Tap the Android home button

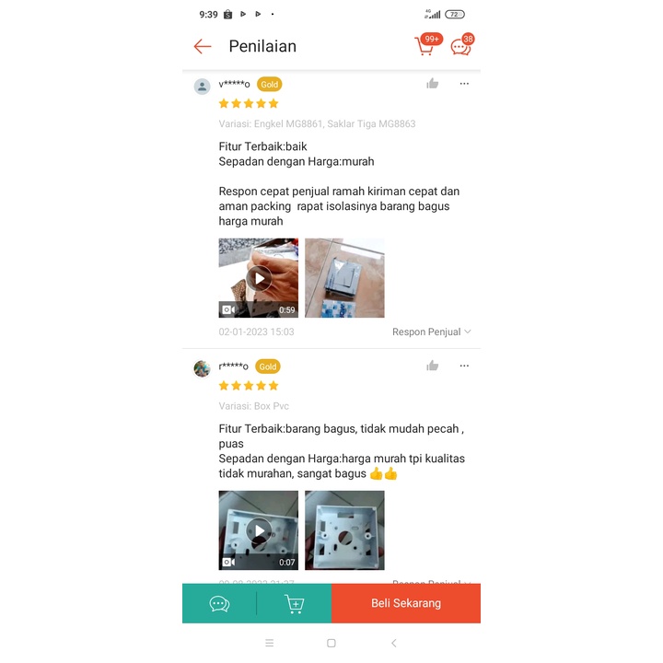coord(331,643)
